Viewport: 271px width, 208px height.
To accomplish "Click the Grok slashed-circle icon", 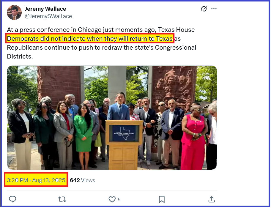I will 204,9.
